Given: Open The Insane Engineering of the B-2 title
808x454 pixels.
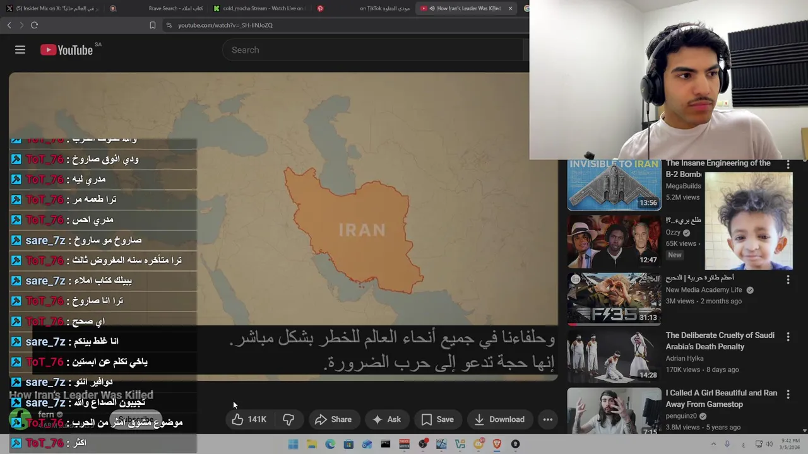Looking at the screenshot, I should pyautogui.click(x=718, y=168).
